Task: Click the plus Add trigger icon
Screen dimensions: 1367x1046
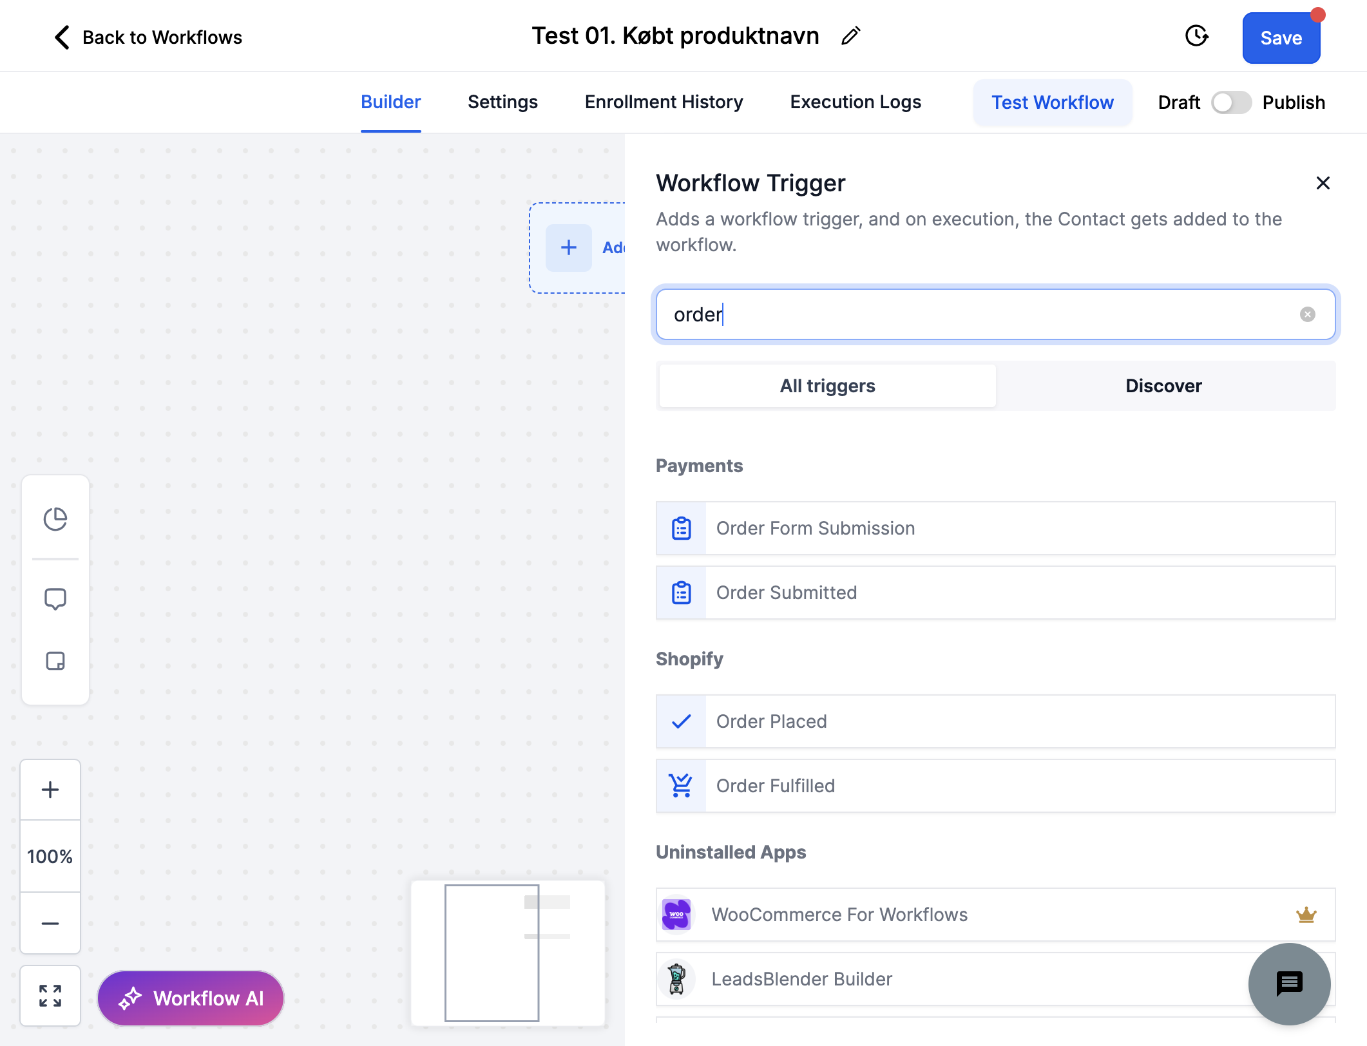Action: point(569,247)
